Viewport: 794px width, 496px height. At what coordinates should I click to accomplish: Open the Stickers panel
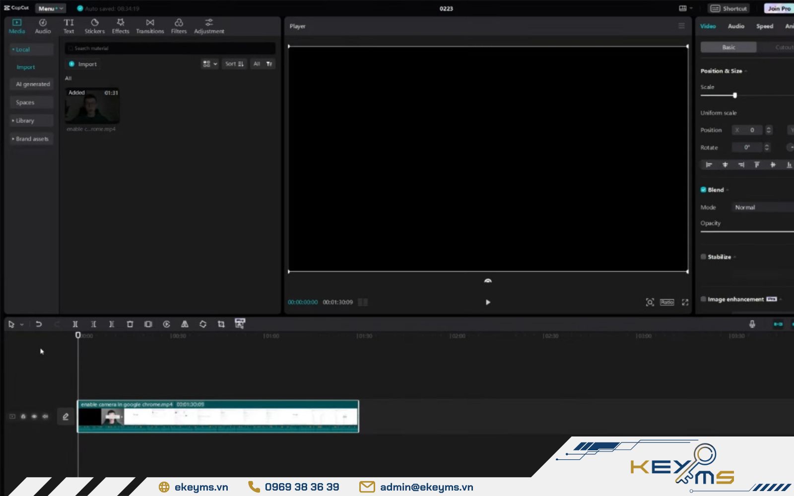[94, 26]
